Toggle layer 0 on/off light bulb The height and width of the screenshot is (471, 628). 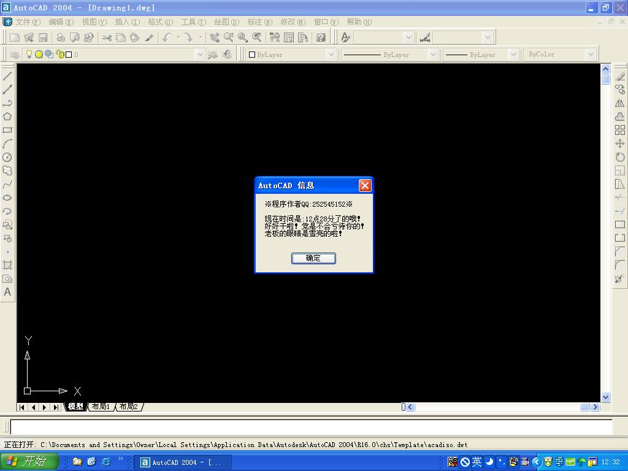29,54
